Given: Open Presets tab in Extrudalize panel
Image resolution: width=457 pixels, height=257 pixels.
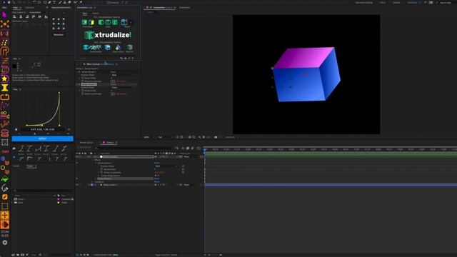Looking at the screenshot, I should point(96,14).
